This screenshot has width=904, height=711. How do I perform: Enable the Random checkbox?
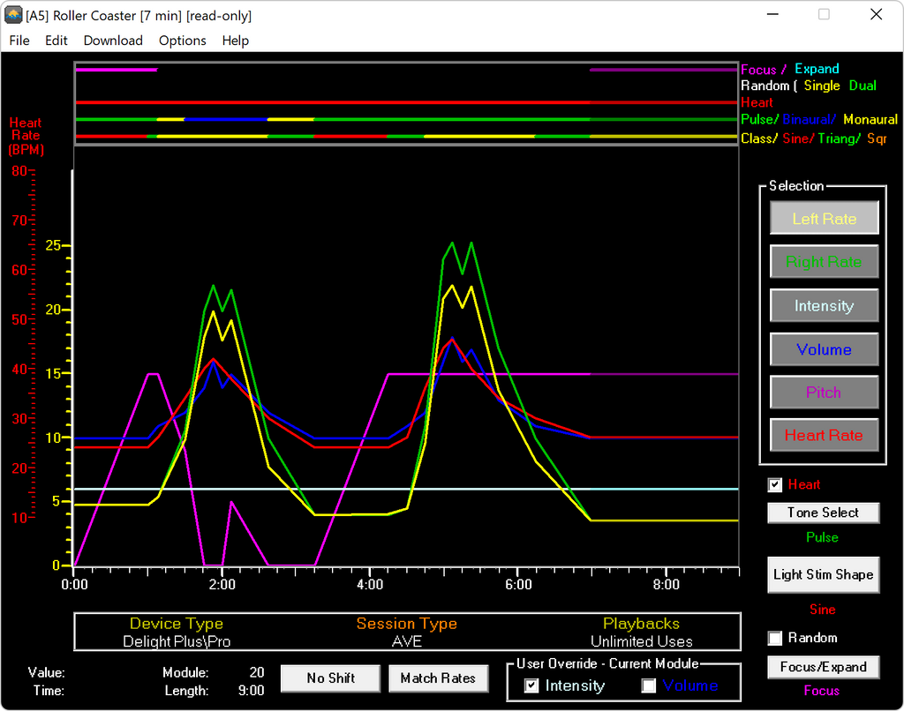775,638
